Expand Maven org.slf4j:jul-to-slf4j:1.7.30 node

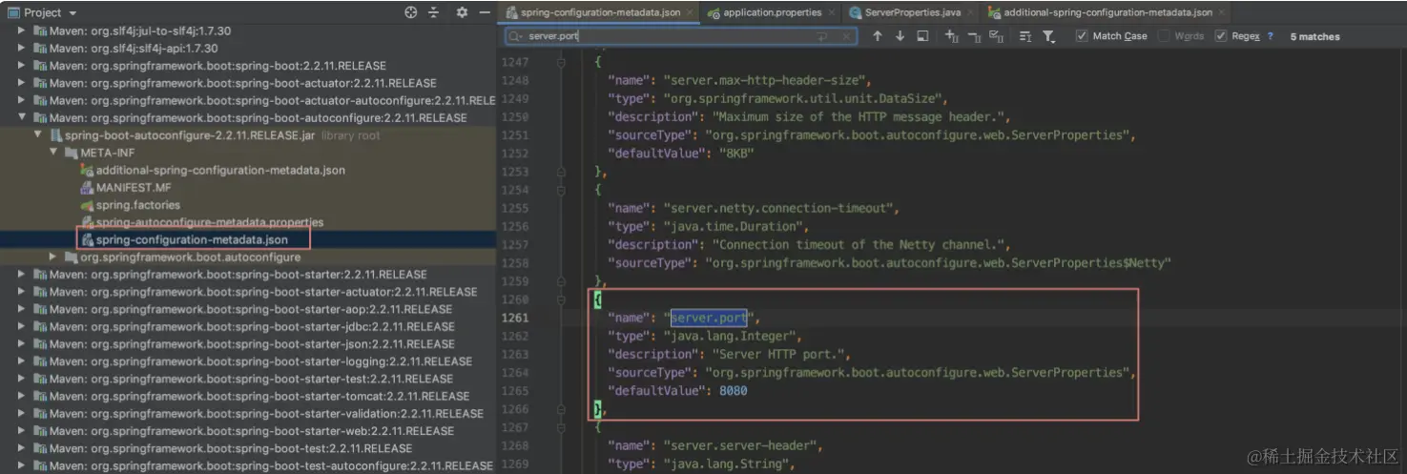click(x=23, y=31)
